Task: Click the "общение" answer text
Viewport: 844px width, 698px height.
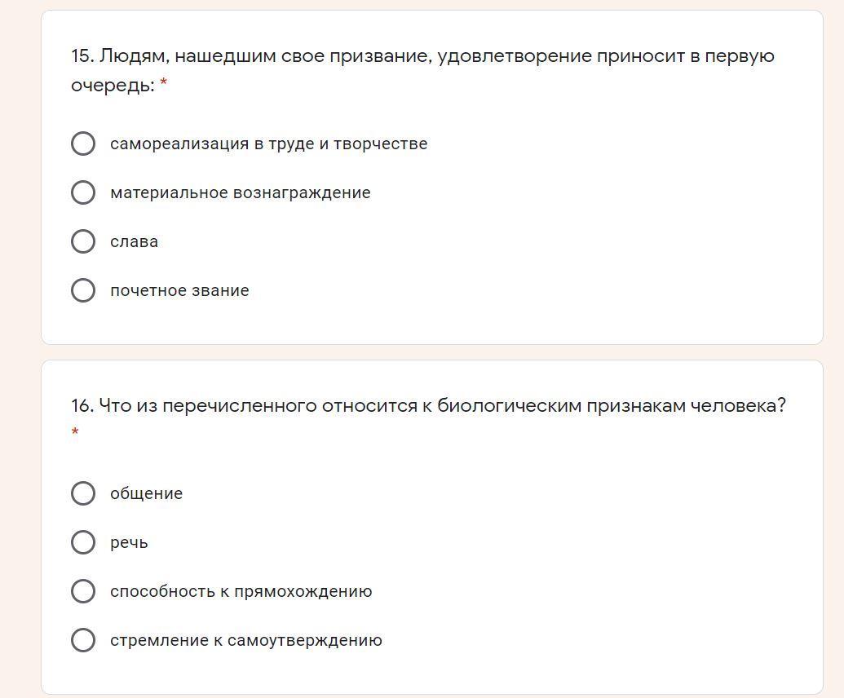Action: click(146, 493)
